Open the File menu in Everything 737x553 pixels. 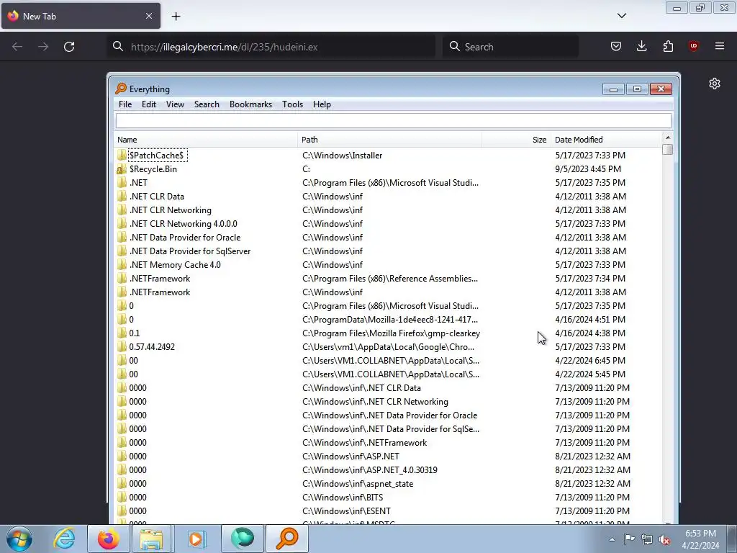pos(125,104)
